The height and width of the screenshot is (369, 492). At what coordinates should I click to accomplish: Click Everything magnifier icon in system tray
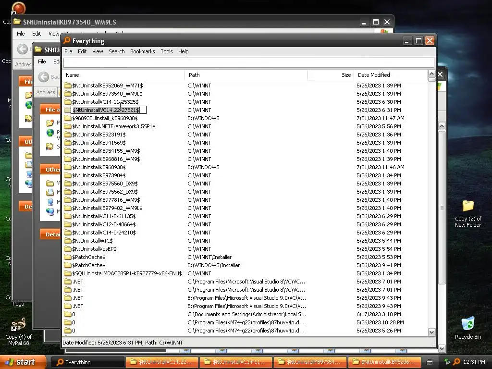point(456,362)
